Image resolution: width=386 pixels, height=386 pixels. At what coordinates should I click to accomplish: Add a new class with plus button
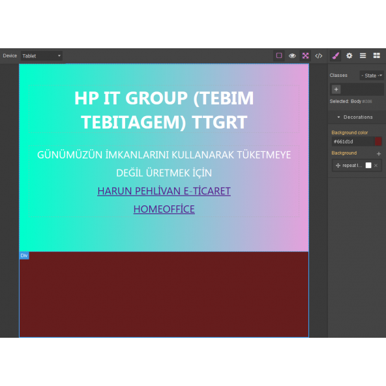point(336,89)
